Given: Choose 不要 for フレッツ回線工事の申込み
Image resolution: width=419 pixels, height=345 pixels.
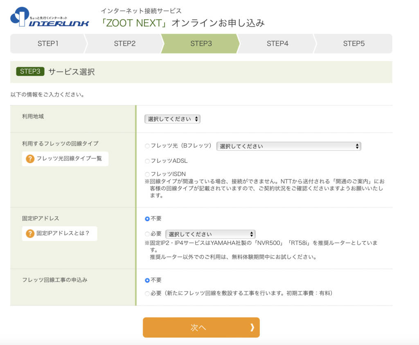Looking at the screenshot, I should 147,280.
